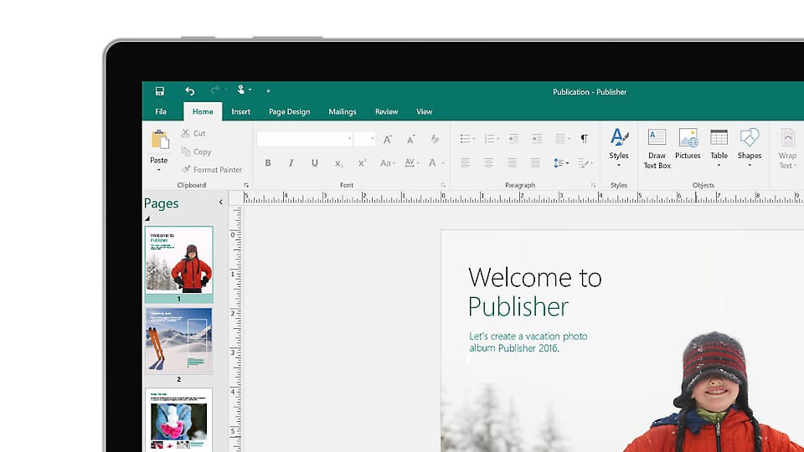Viewport: 804px width, 452px height.
Task: Open the Review tab
Action: point(386,111)
